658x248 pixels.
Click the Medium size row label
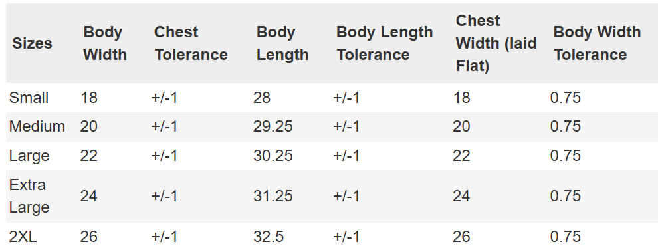tap(37, 126)
